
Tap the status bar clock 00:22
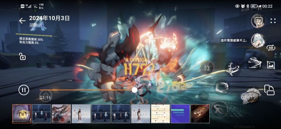[267, 6]
